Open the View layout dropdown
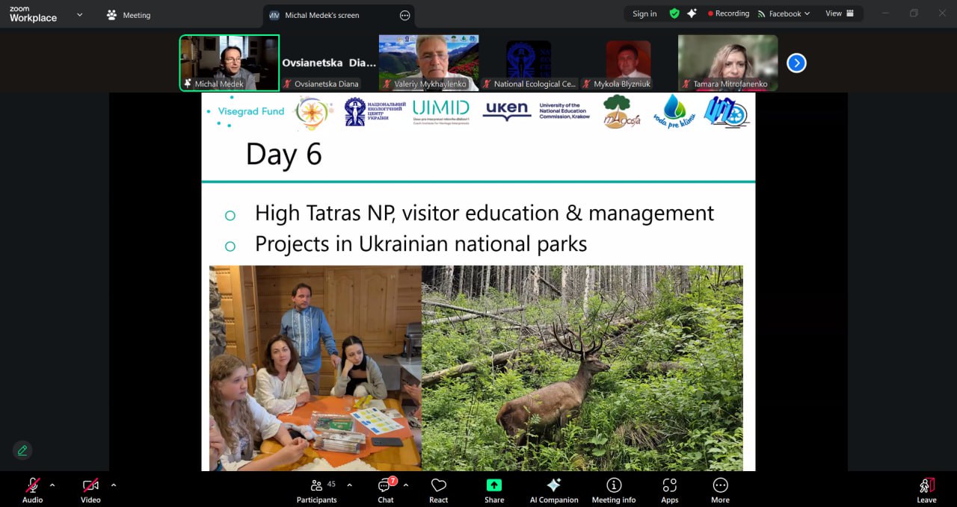Image resolution: width=957 pixels, height=507 pixels. point(840,13)
